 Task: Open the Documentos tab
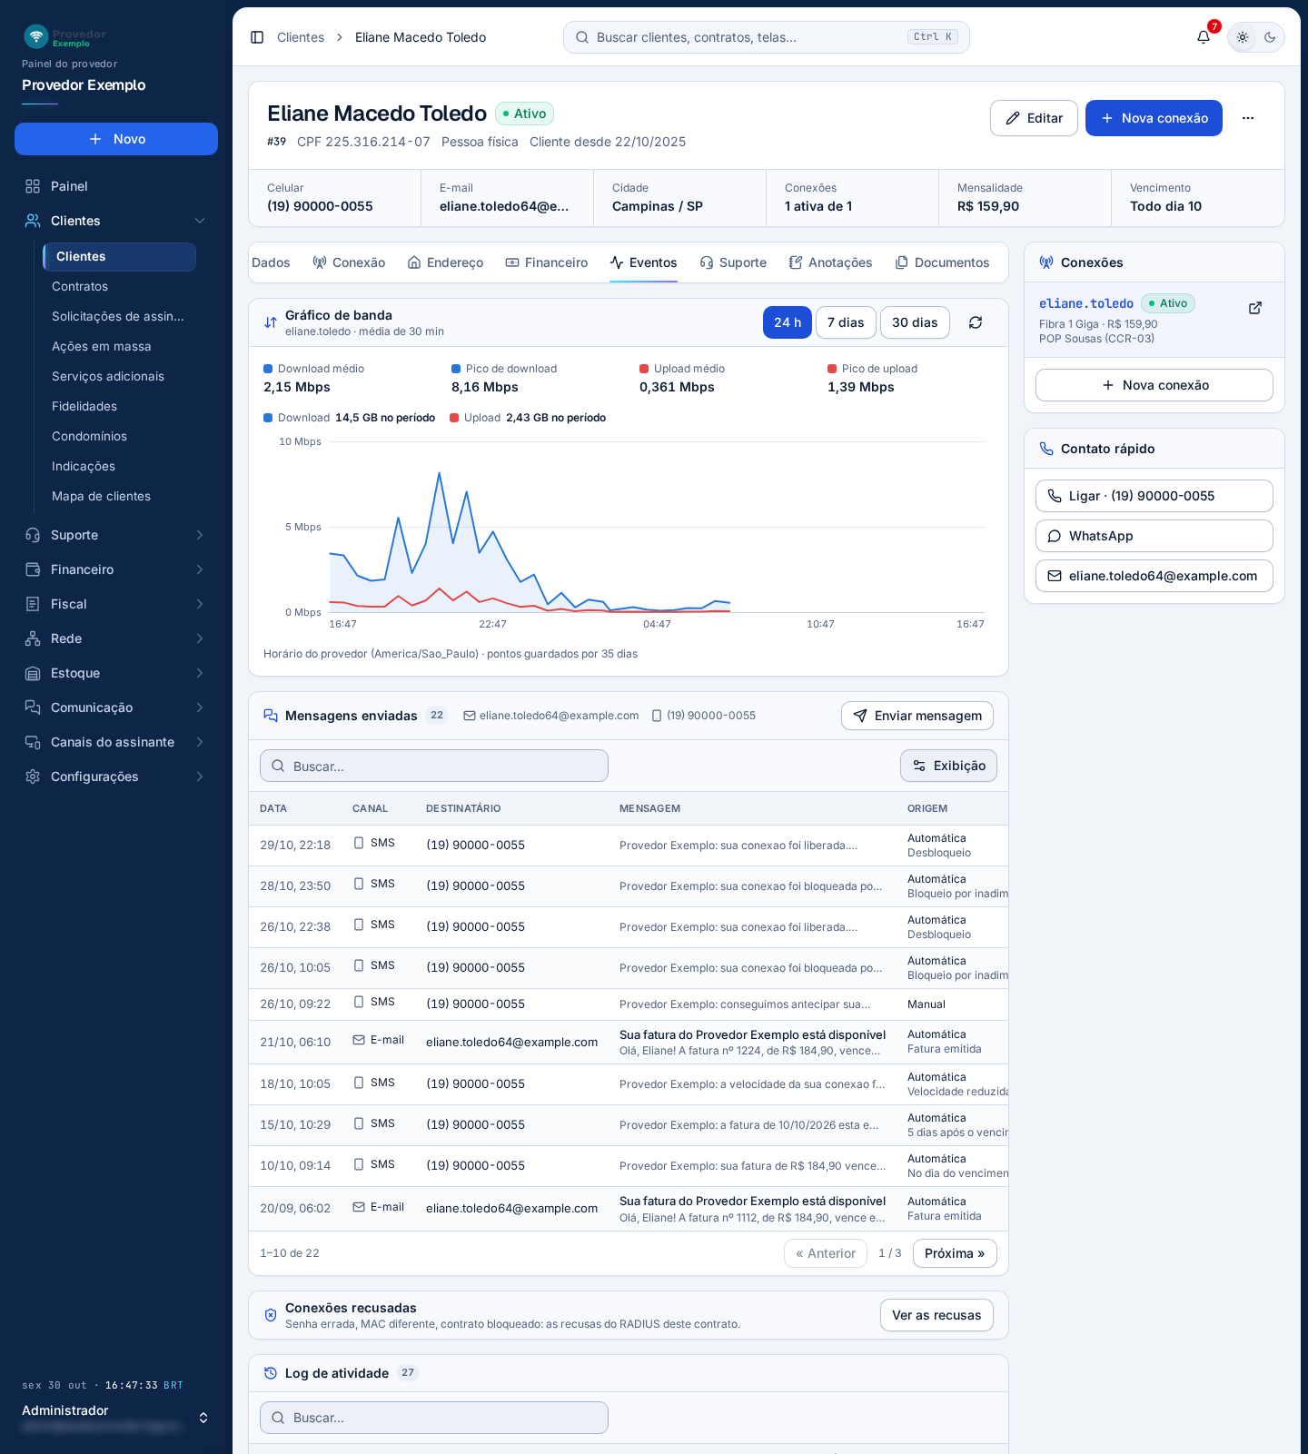pyautogui.click(x=942, y=262)
